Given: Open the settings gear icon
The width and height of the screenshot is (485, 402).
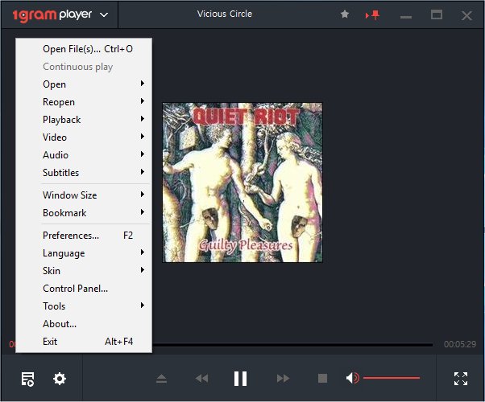Looking at the screenshot, I should click(x=60, y=379).
